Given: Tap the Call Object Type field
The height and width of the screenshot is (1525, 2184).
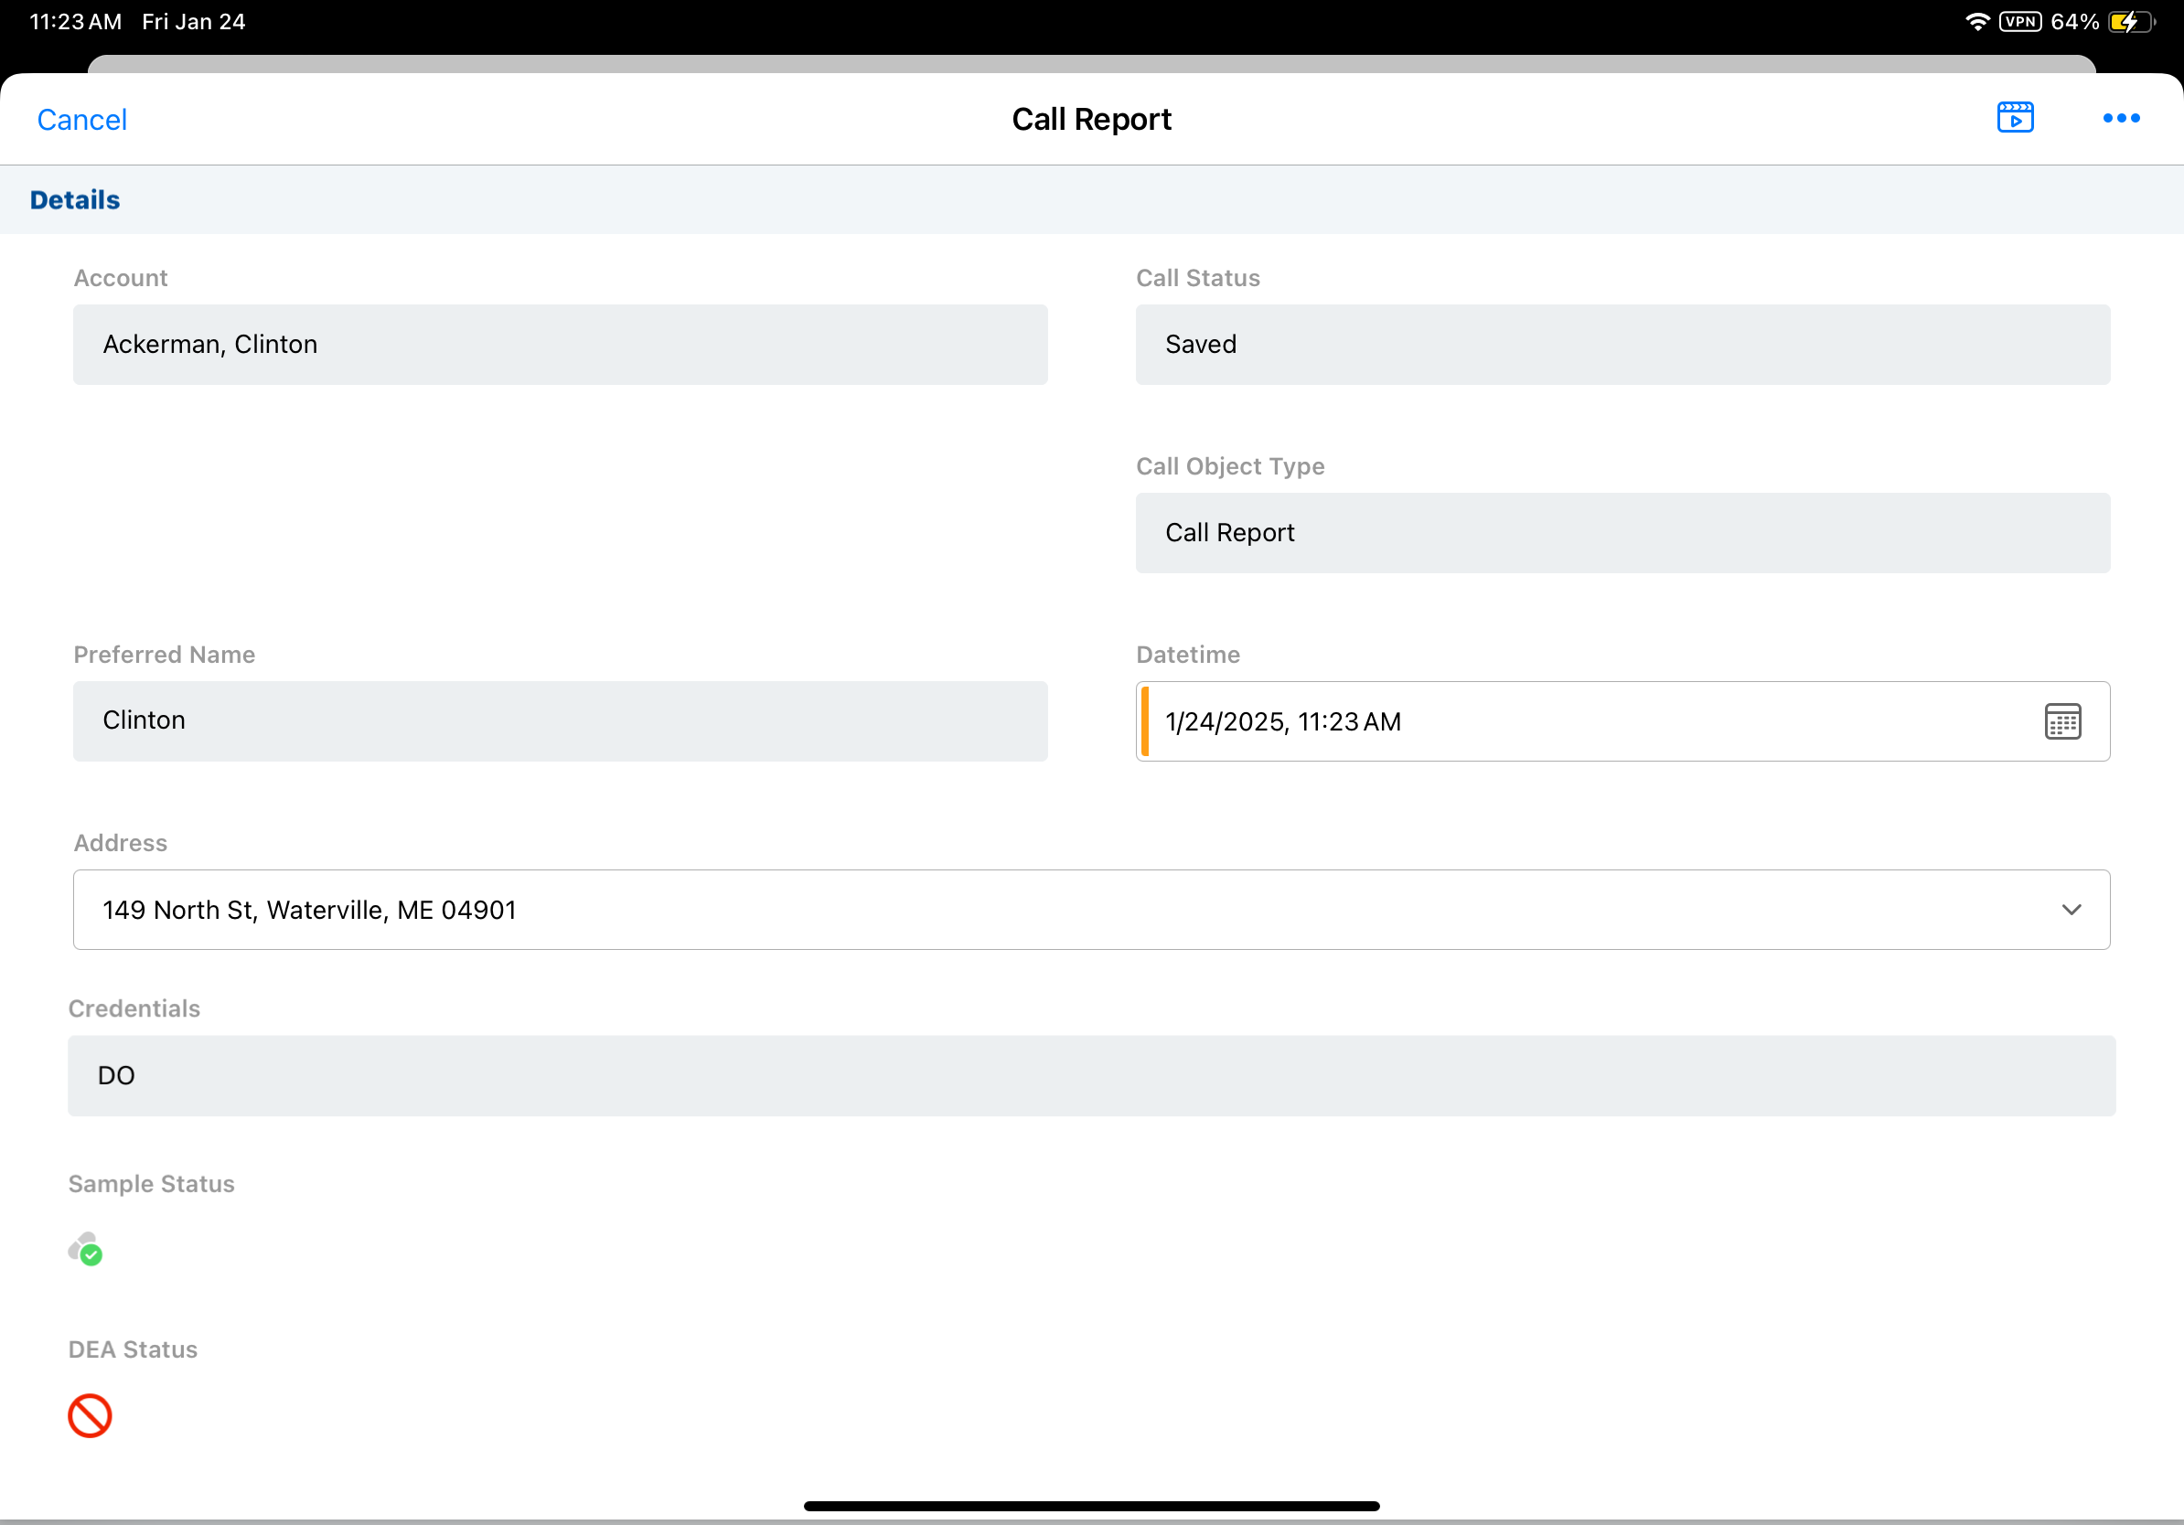Looking at the screenshot, I should (x=1622, y=532).
